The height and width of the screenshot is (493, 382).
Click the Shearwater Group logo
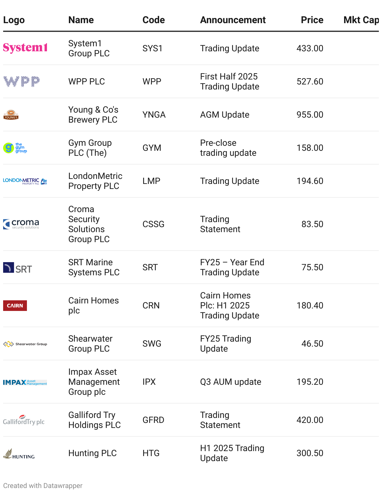tap(25, 344)
